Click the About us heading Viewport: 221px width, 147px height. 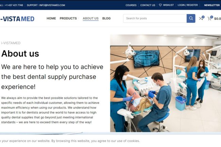coord(20,54)
